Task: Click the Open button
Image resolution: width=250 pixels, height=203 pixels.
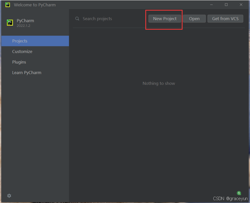Action: pos(194,19)
